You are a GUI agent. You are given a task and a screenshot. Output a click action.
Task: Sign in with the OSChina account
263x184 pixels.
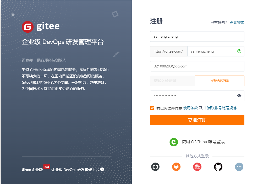point(197,142)
